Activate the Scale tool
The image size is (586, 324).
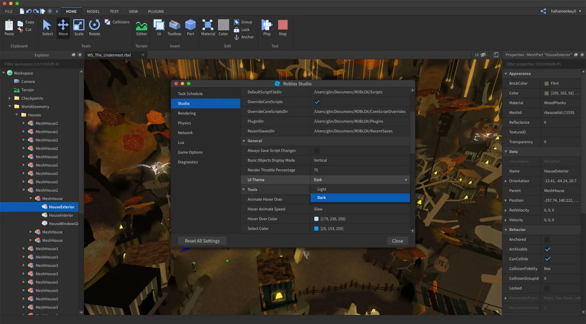pos(79,27)
